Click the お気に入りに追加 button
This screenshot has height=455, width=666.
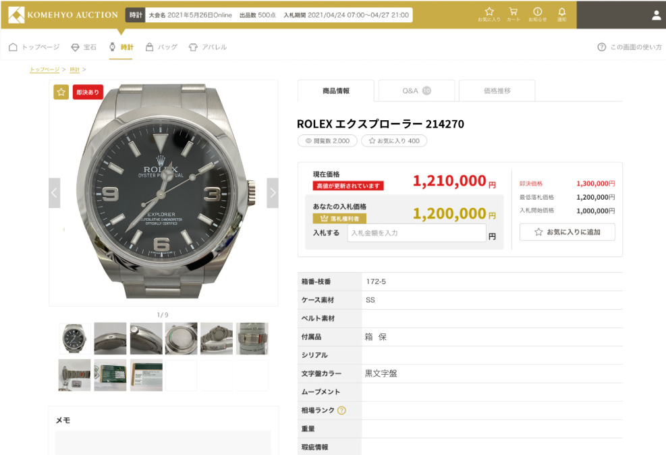(x=567, y=232)
